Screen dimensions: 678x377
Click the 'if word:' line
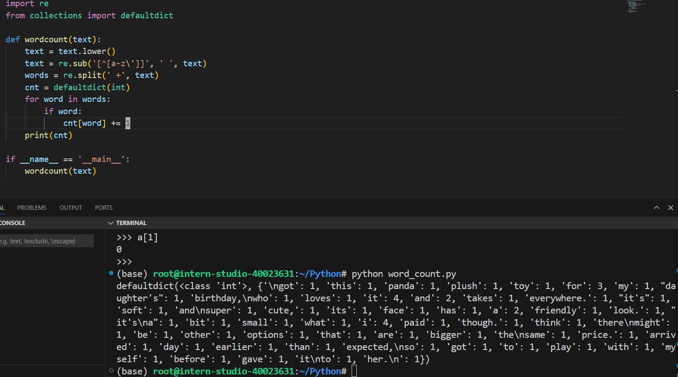(63, 111)
